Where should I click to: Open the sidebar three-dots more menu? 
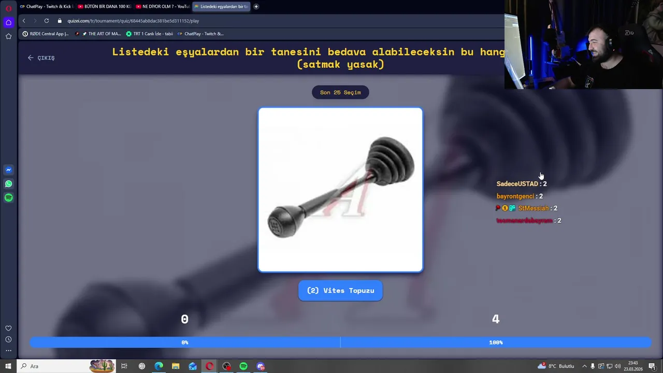[x=8, y=351]
